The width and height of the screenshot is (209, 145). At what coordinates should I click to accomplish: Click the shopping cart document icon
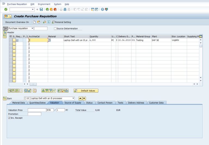[5, 29]
